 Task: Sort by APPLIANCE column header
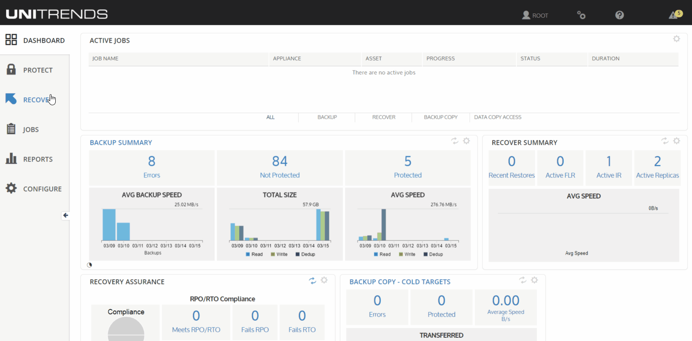click(x=315, y=59)
